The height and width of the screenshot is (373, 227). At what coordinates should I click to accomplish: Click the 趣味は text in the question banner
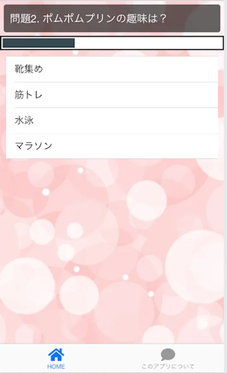click(141, 19)
